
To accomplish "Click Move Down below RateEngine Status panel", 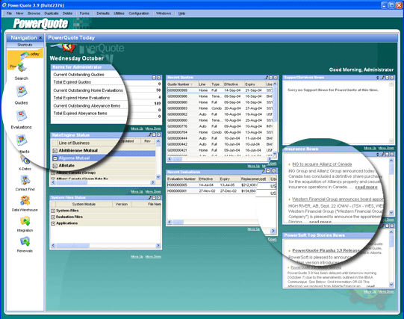I will [153, 192].
